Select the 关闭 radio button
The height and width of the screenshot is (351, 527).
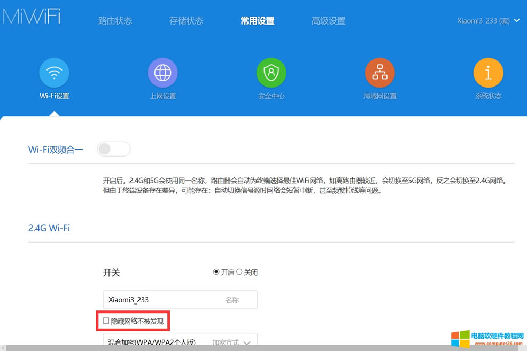click(239, 272)
